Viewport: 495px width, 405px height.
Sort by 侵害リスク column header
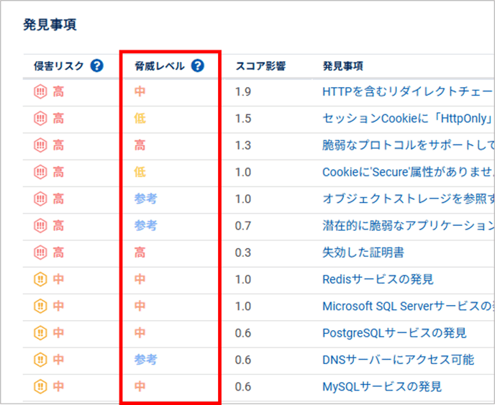coord(58,66)
